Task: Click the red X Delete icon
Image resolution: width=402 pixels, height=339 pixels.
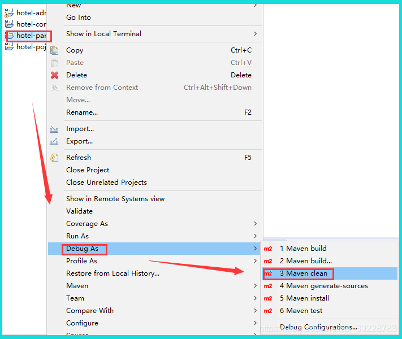Action: 54,75
